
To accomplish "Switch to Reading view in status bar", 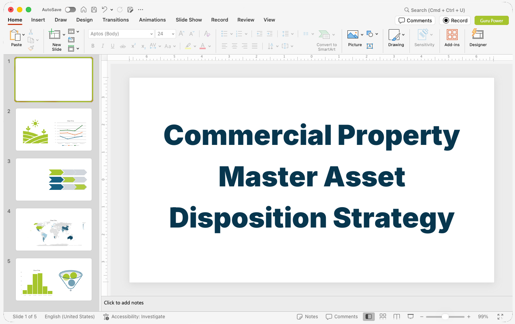I will (x=397, y=316).
